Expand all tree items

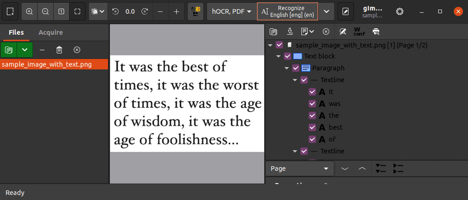tap(381, 169)
